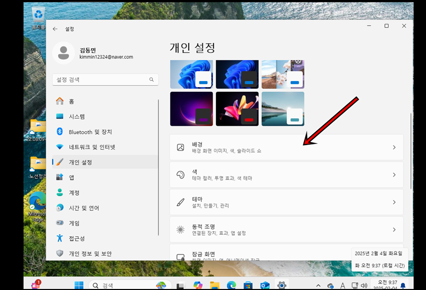Open the 앱 settings category
This screenshot has width=426, height=290.
[x=105, y=177]
